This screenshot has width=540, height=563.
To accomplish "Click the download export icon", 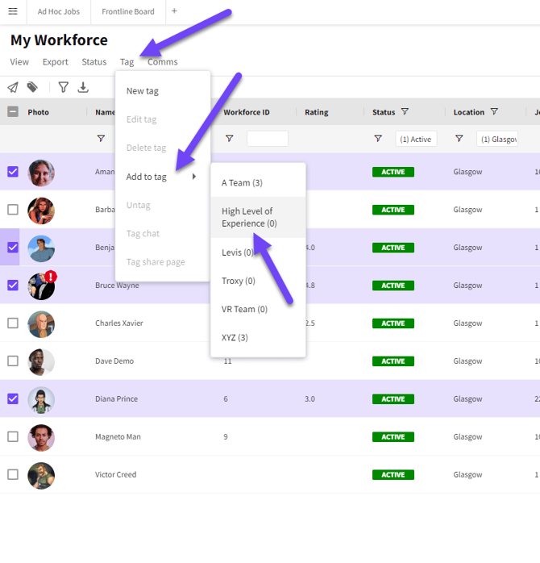I will click(83, 87).
